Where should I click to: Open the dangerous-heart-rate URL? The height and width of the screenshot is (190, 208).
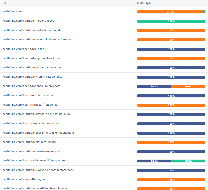31,58
